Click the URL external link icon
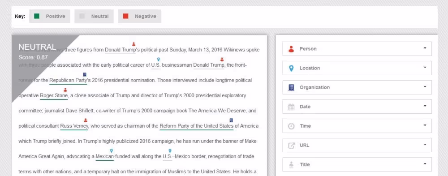The image size is (448, 176). [291, 146]
